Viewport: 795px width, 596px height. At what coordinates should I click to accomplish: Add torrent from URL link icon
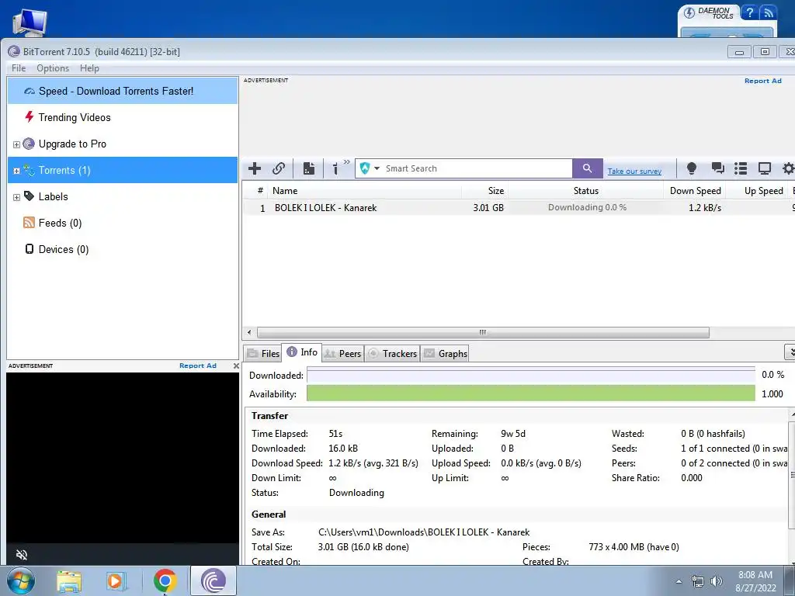tap(279, 168)
